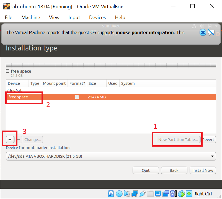222x199 pixels.
Task: Click the VirtualBox app icon in title bar
Action: 7,6
